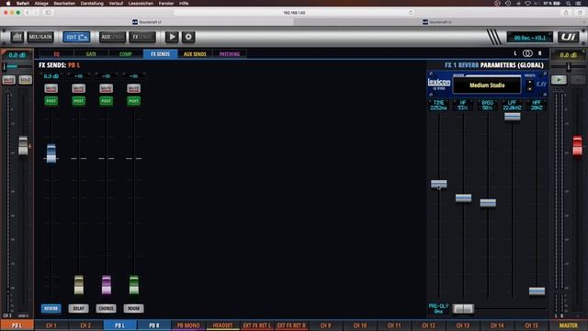Click the reverb HF fader
Screen dimensions: 588x331
coord(463,198)
